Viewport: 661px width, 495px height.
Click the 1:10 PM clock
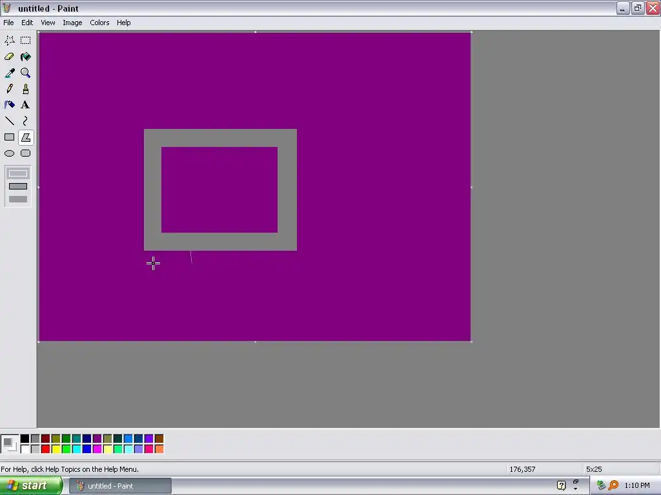click(637, 485)
